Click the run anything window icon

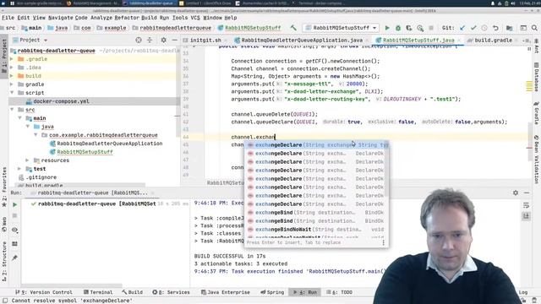pyautogui.click(x=523, y=28)
